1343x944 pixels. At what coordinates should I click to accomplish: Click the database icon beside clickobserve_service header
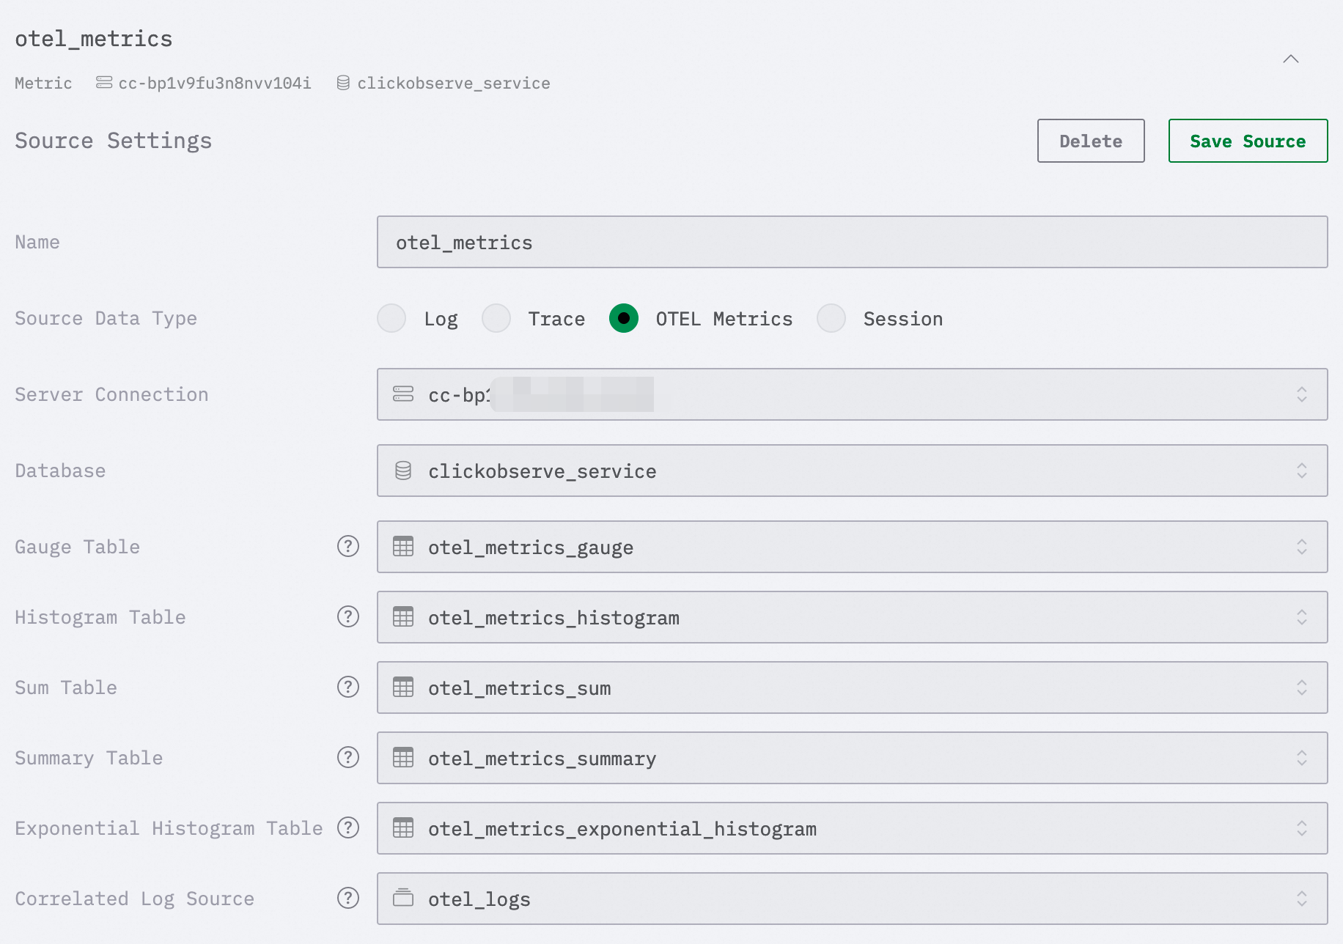pyautogui.click(x=343, y=83)
